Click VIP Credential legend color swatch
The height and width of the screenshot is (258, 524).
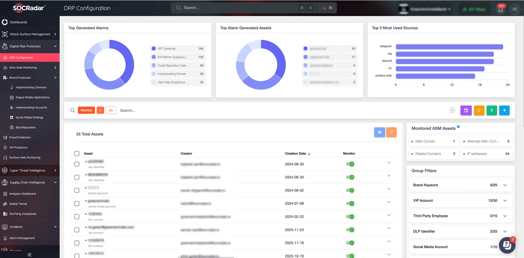point(154,49)
